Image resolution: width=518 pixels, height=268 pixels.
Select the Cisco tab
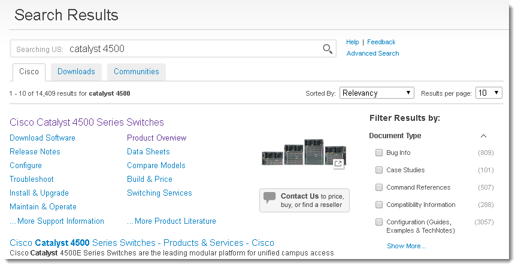pyautogui.click(x=29, y=72)
